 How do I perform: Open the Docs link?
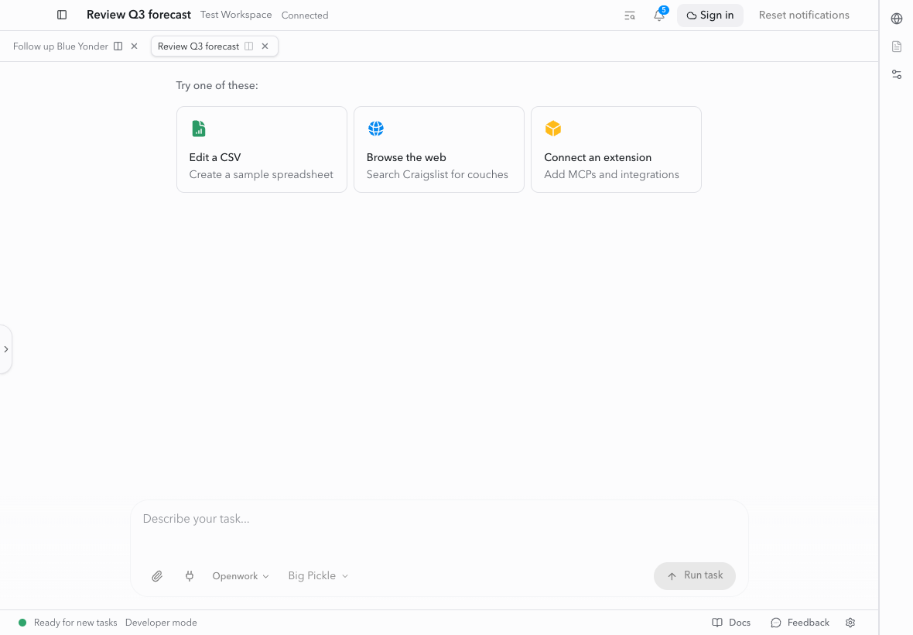pos(731,623)
